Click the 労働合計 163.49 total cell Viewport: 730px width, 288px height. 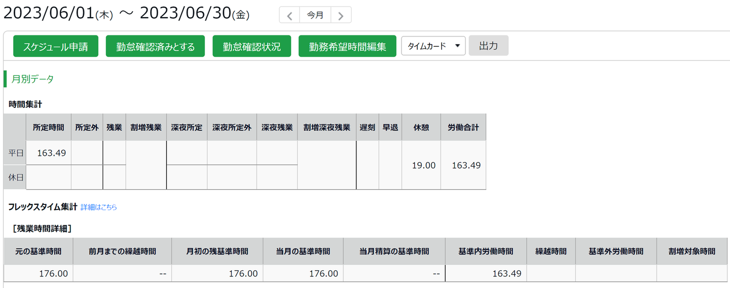(x=466, y=166)
